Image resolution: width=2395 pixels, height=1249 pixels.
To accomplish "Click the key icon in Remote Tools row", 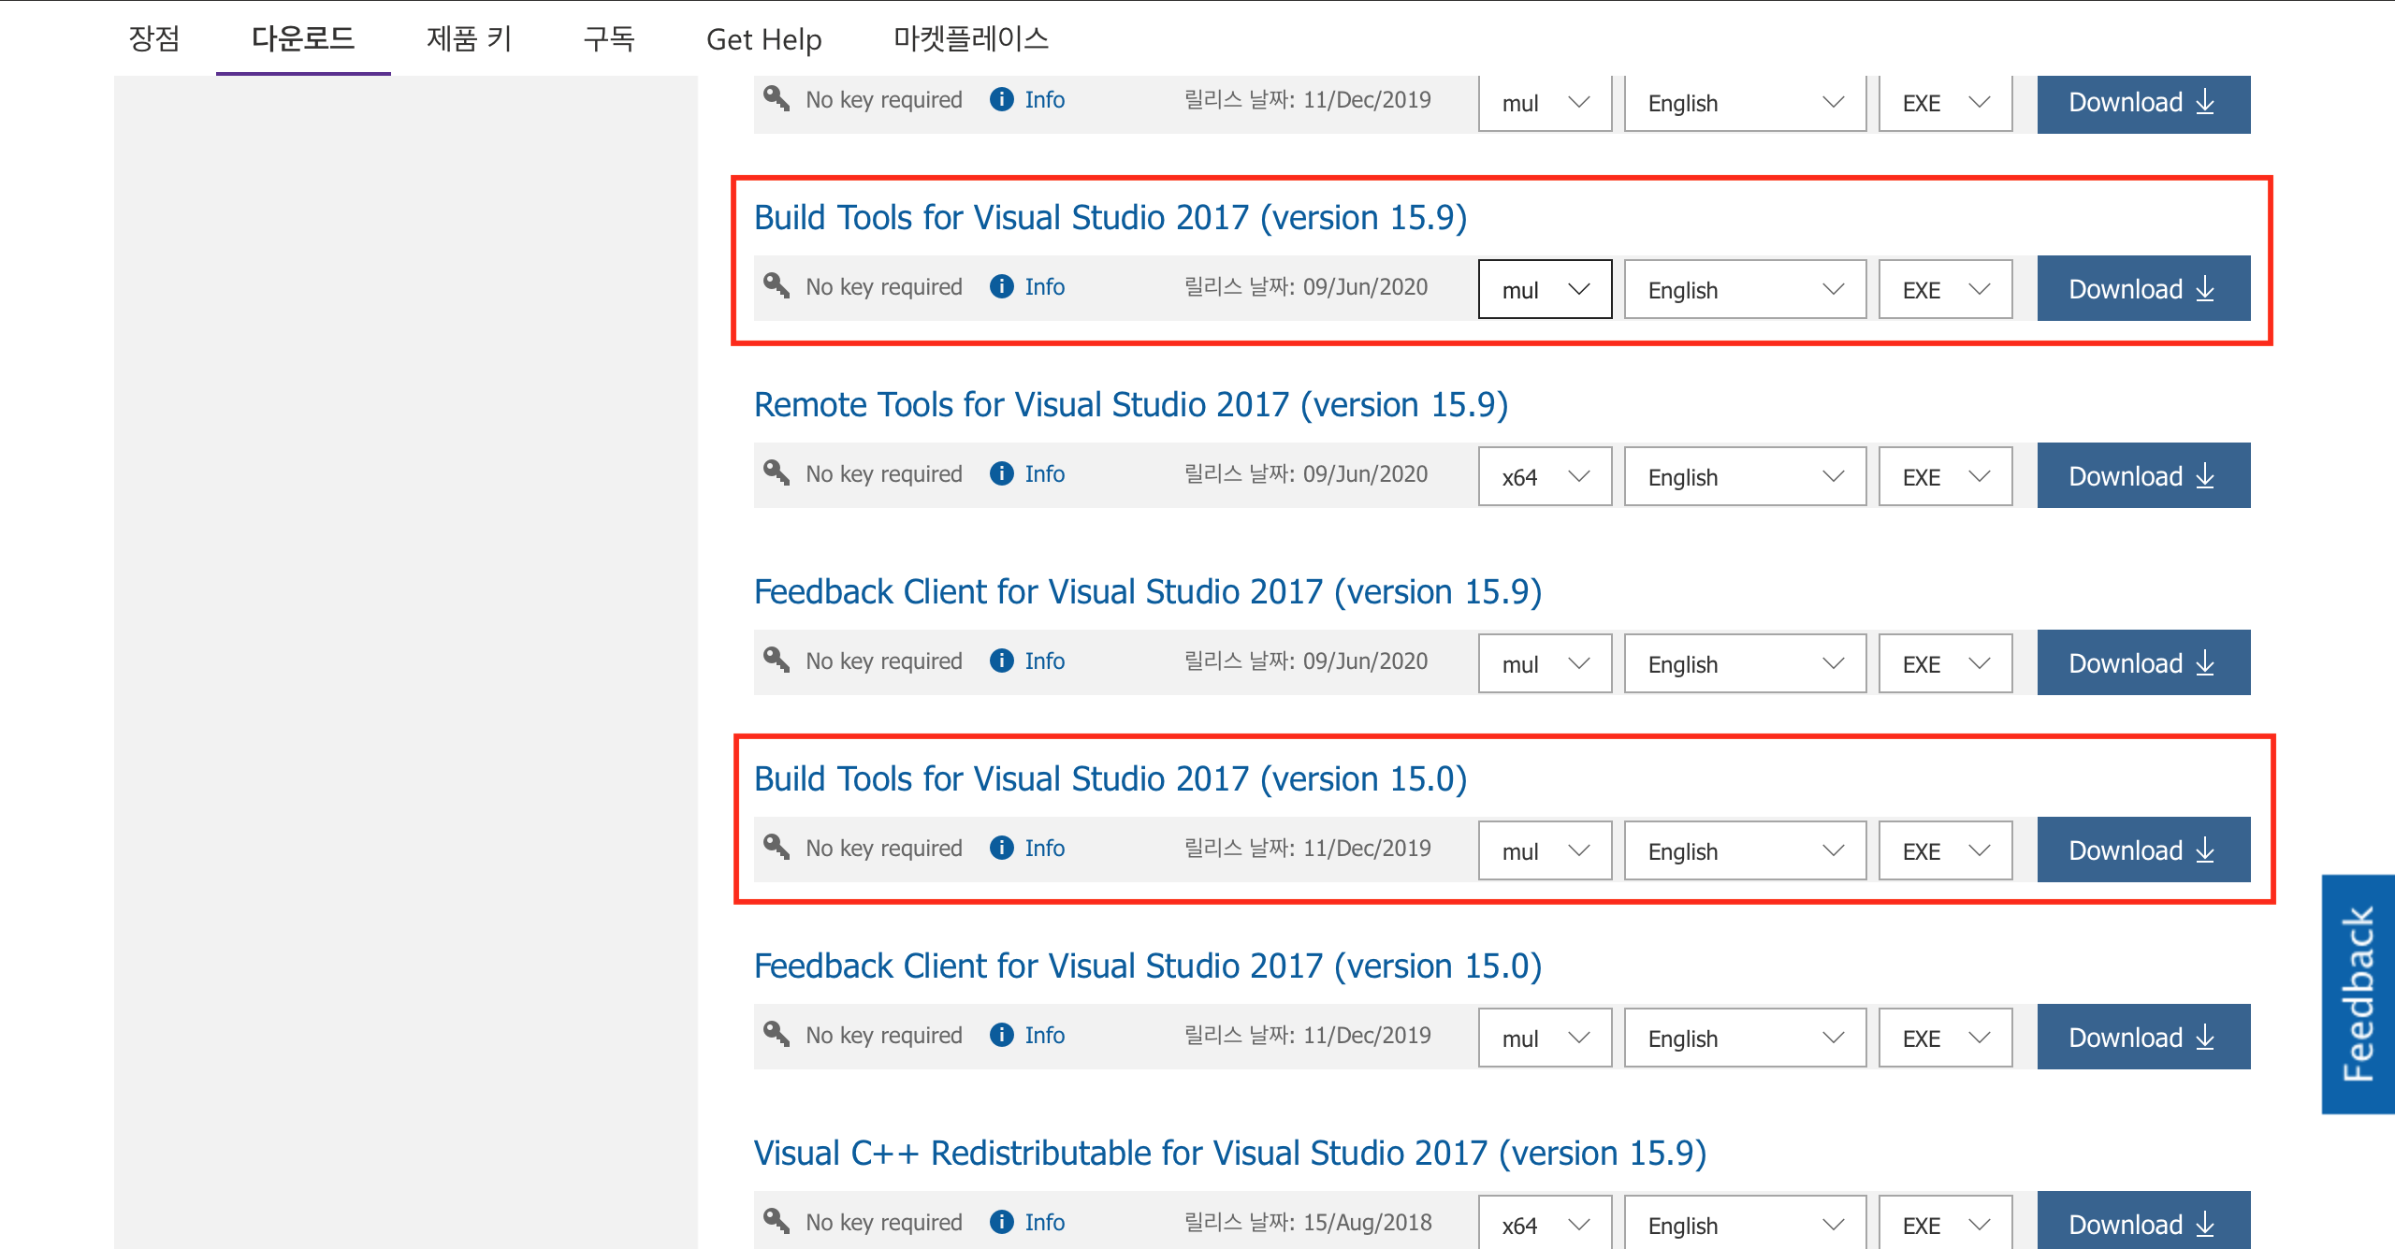I will (777, 472).
